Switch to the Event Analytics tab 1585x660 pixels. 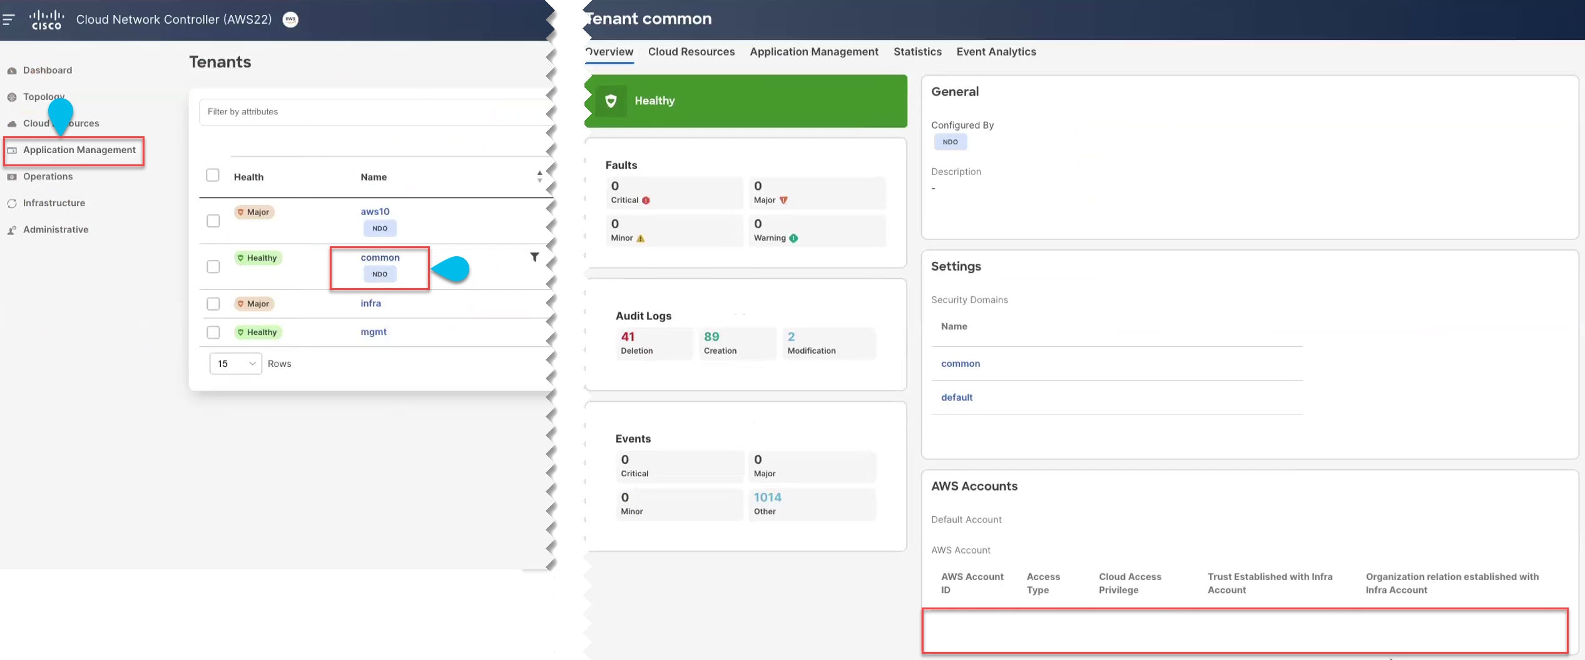pos(996,52)
